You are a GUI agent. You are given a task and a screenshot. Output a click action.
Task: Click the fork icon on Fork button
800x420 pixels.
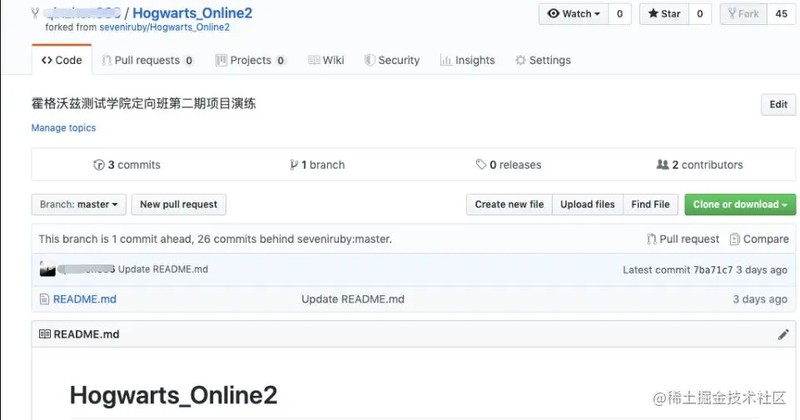(x=732, y=13)
